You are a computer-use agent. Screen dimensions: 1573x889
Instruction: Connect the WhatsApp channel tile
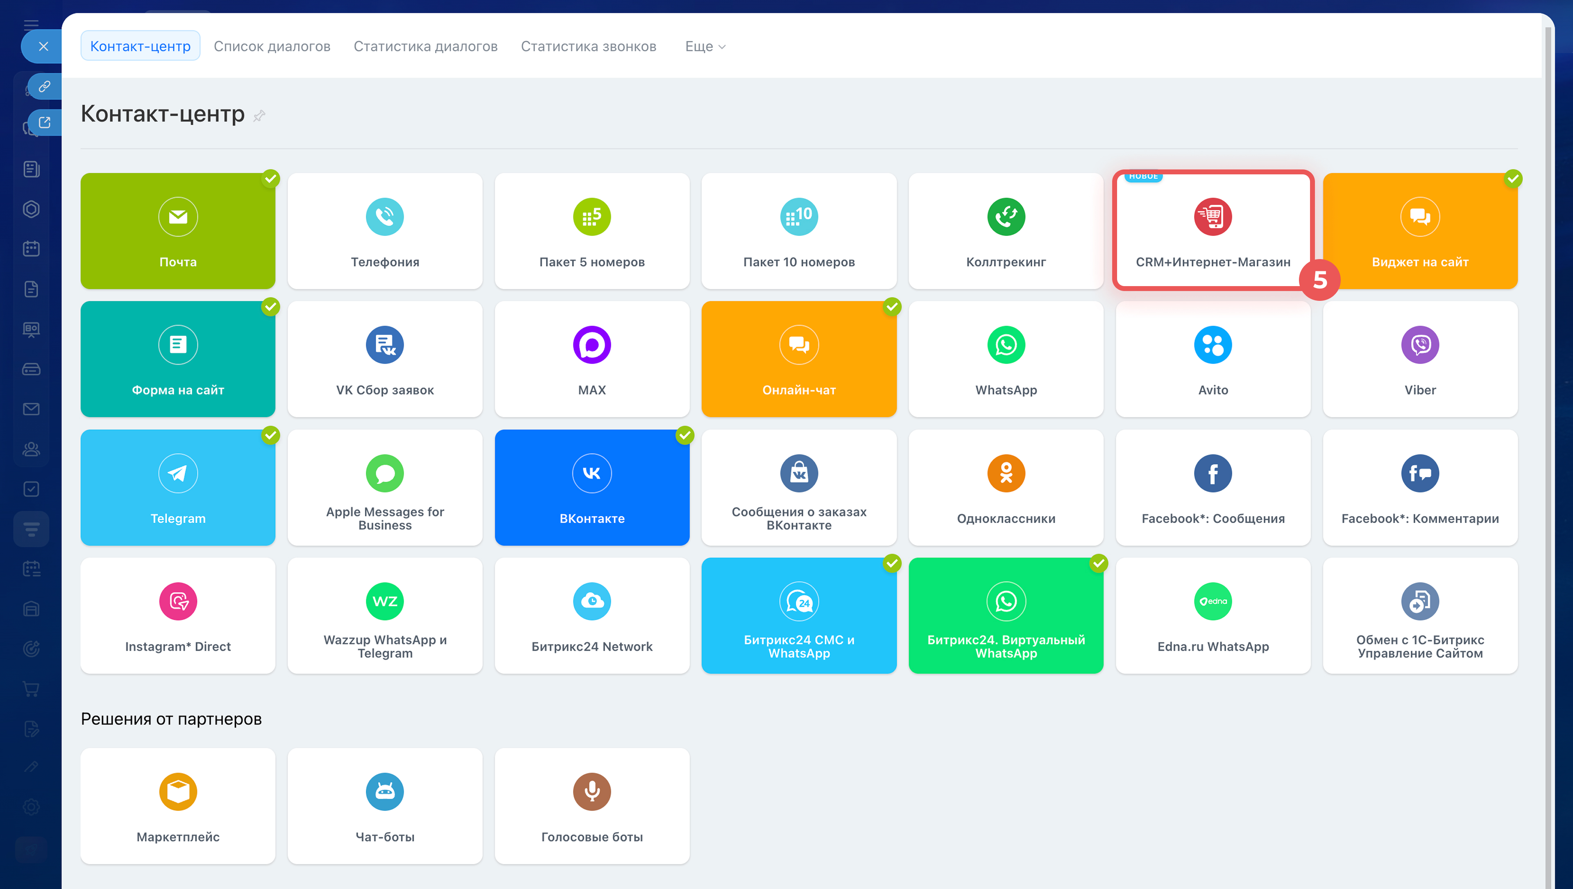pos(1006,359)
